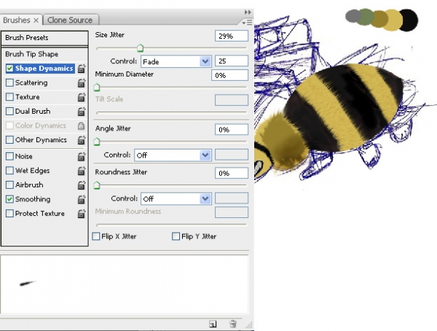Screen dimensions: 437x331
Task: Toggle lock icon for Airbrush
Action: (x=82, y=185)
